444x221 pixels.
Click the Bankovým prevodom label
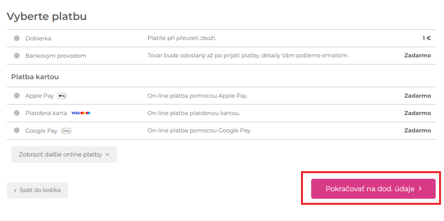tap(56, 56)
